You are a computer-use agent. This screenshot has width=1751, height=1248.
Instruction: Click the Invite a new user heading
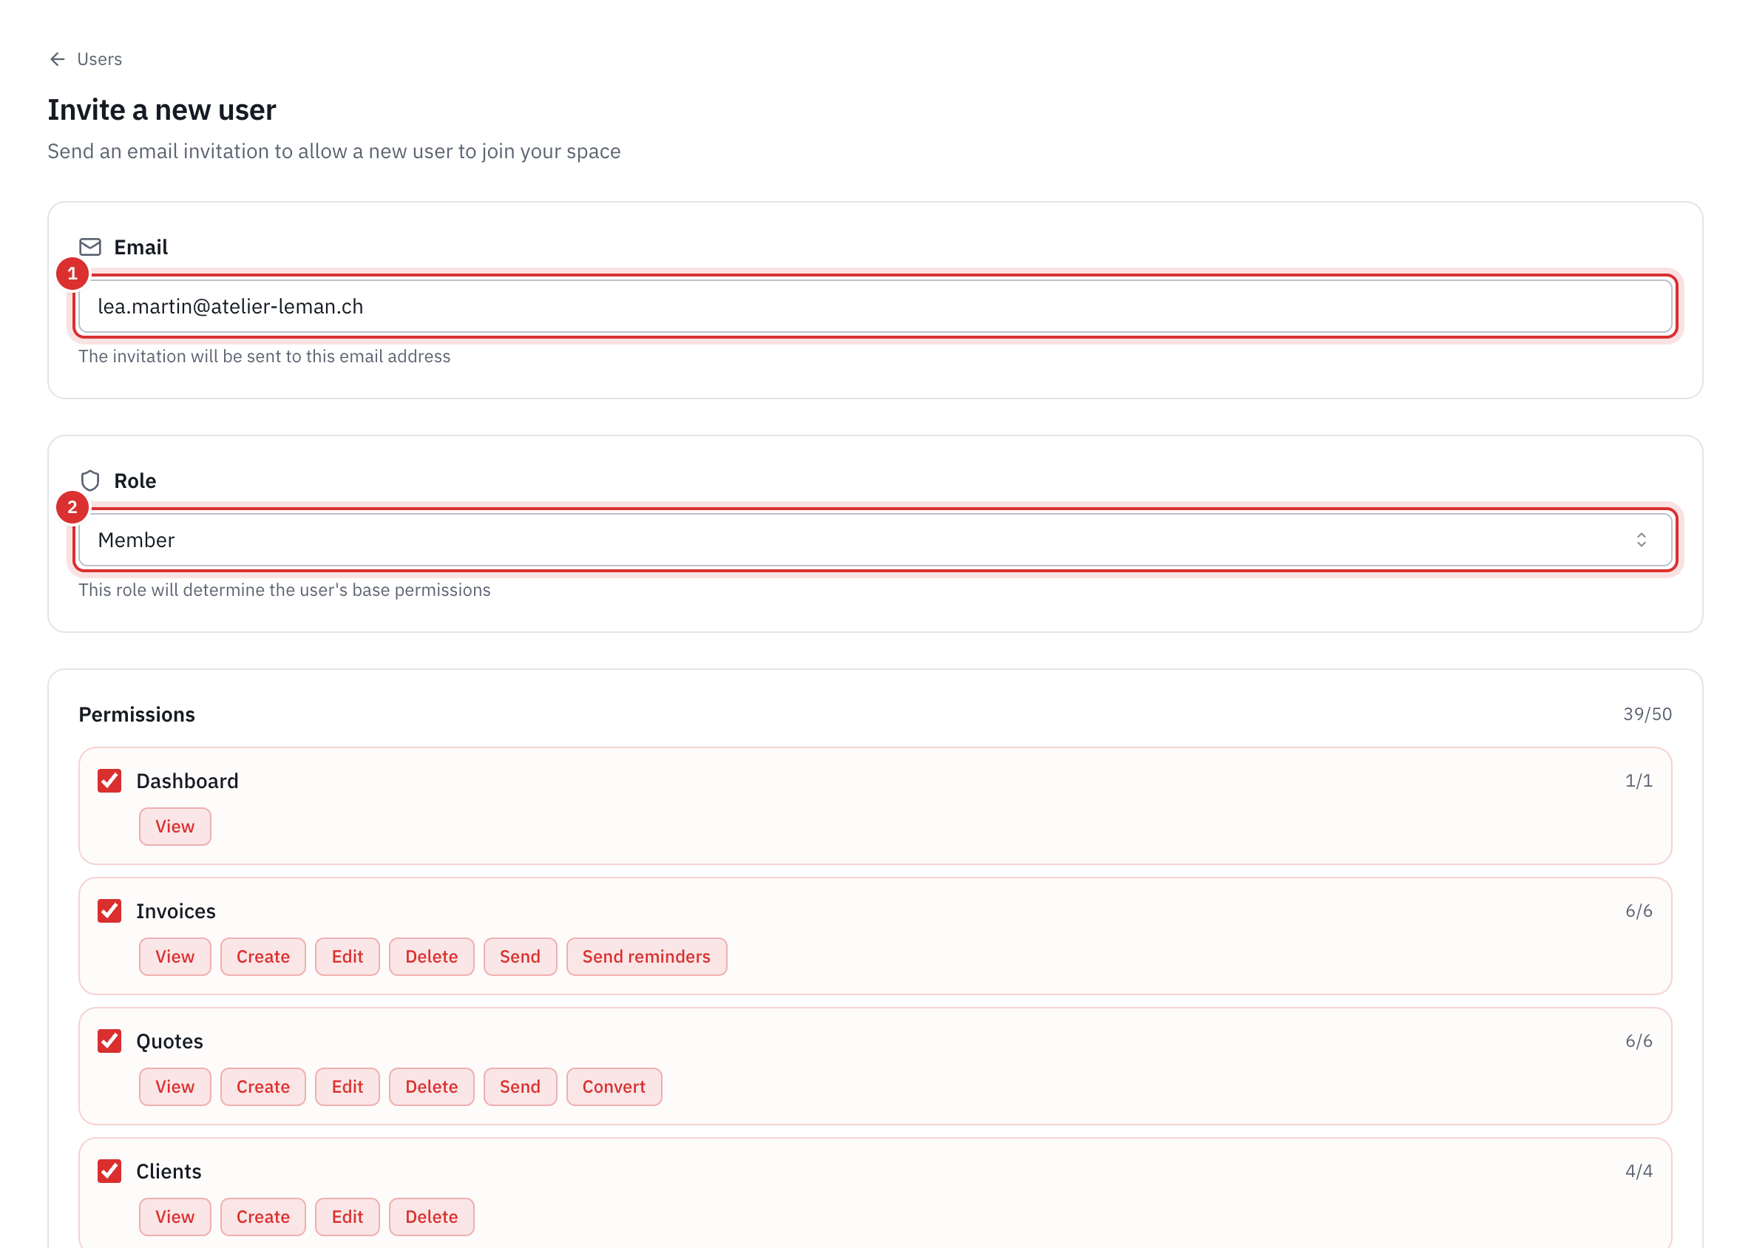[x=161, y=110]
